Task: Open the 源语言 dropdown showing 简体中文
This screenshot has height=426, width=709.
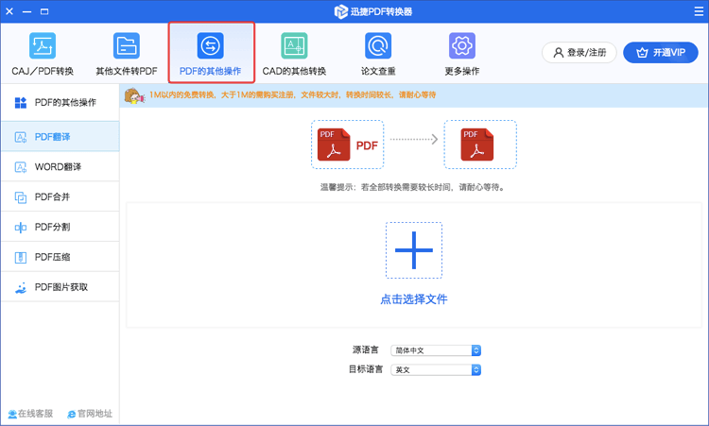Action: (x=436, y=350)
